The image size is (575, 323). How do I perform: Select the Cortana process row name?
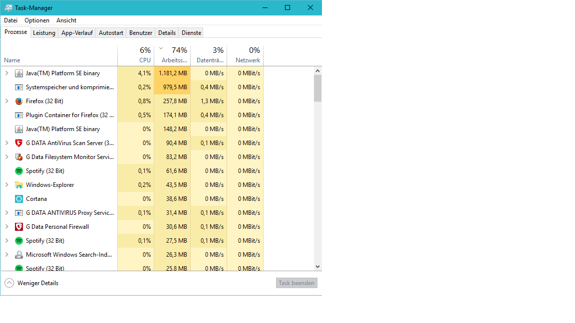36,199
